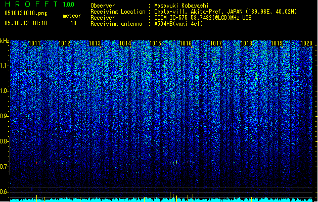Click the Receiving Location label
This screenshot has width=318, height=202.
[x=118, y=12]
